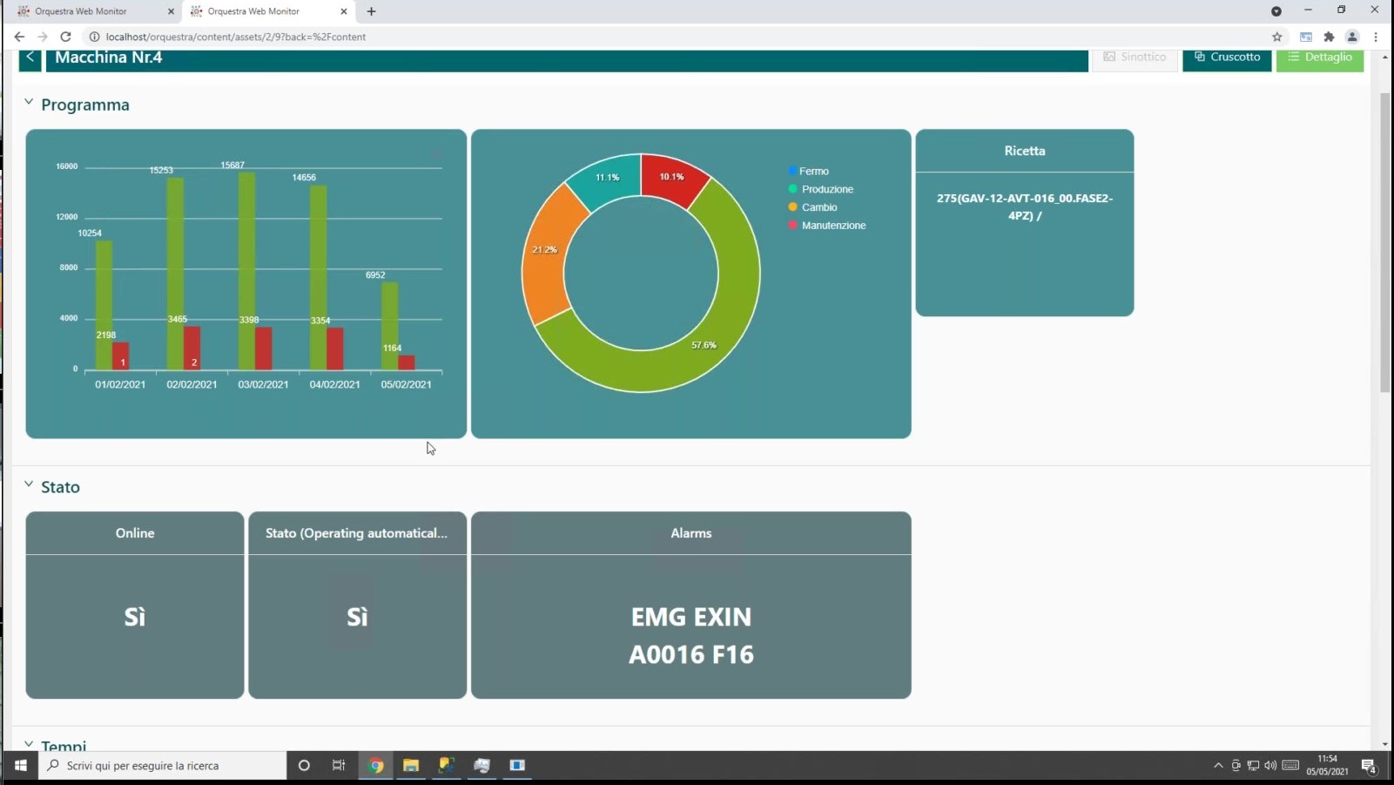Click the Stato operating automatically card header

coord(357,533)
